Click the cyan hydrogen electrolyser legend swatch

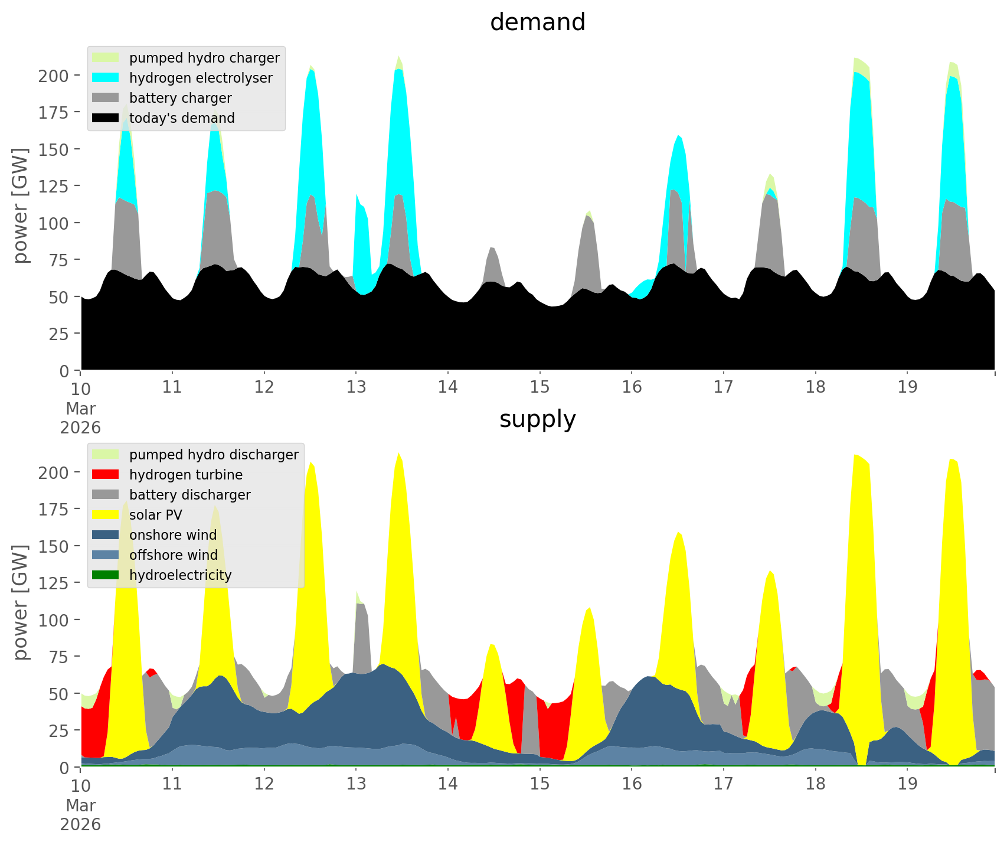106,78
